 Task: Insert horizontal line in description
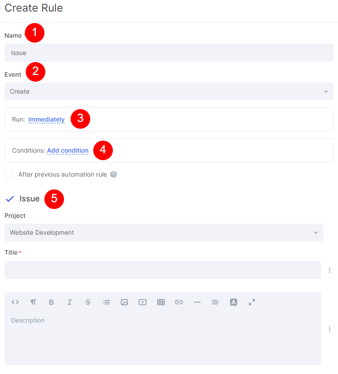197,302
